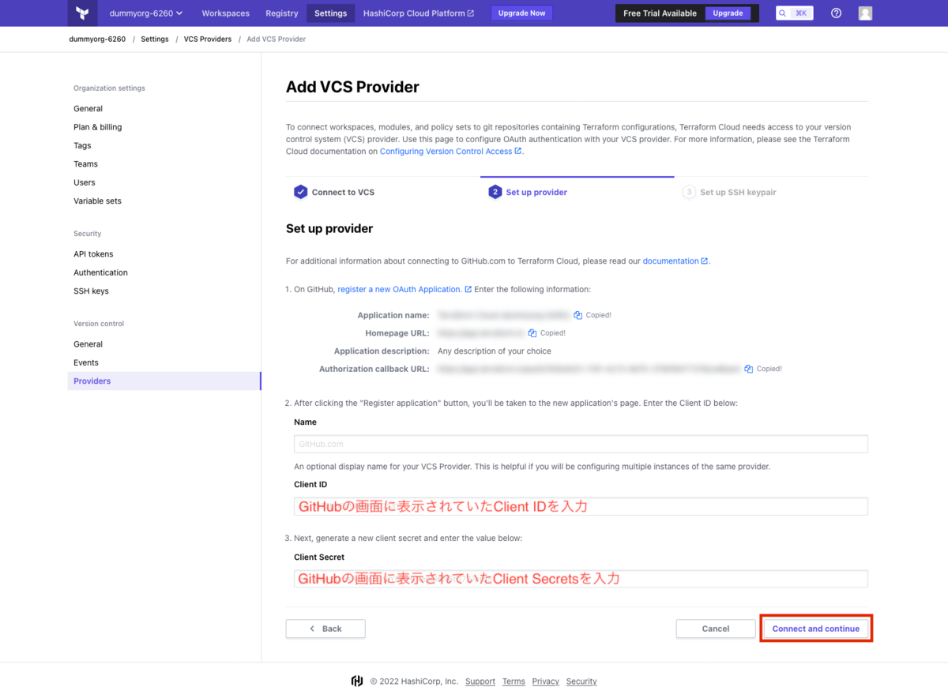Open General under Version control
The image size is (948, 687).
click(88, 344)
